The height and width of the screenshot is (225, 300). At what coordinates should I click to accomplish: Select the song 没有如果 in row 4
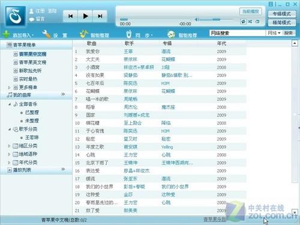95,75
